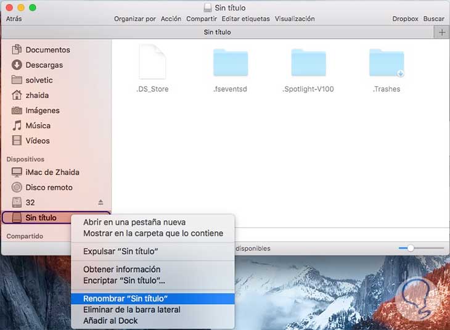Choose Obtener información menu entry
The height and width of the screenshot is (330, 450).
pyautogui.click(x=153, y=270)
